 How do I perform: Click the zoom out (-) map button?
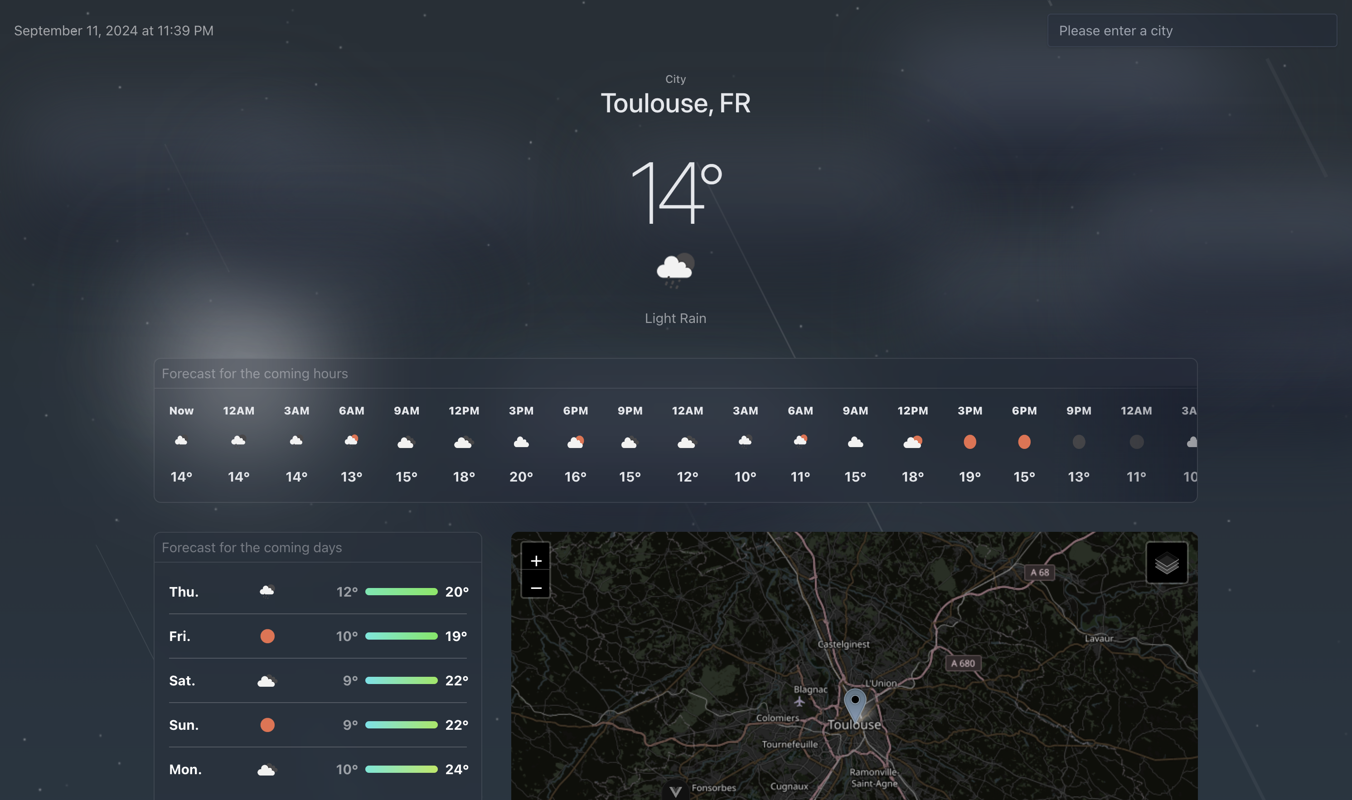(x=534, y=588)
